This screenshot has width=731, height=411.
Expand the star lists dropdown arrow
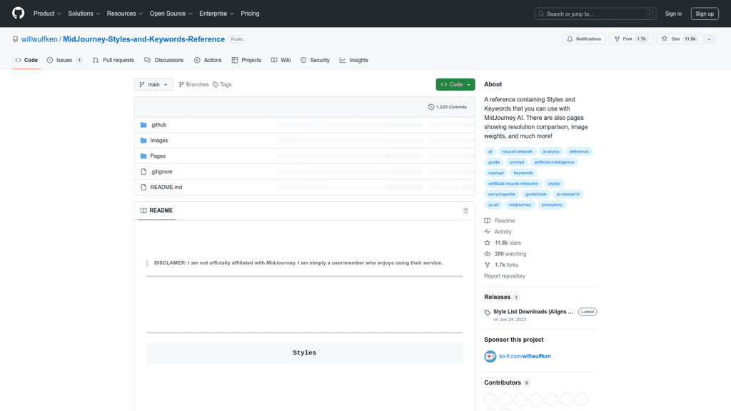pyautogui.click(x=709, y=39)
